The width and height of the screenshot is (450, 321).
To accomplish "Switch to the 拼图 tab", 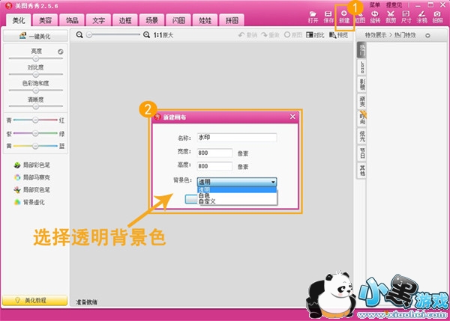I will click(x=232, y=20).
